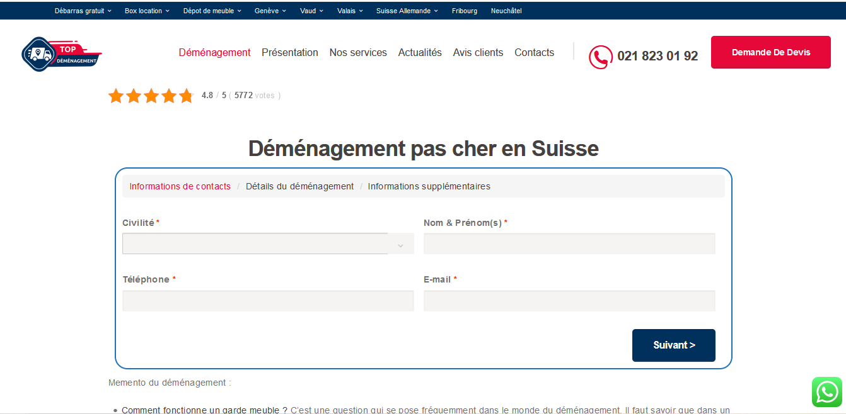Focus the E-mail text field
This screenshot has width=846, height=414.
[569, 301]
